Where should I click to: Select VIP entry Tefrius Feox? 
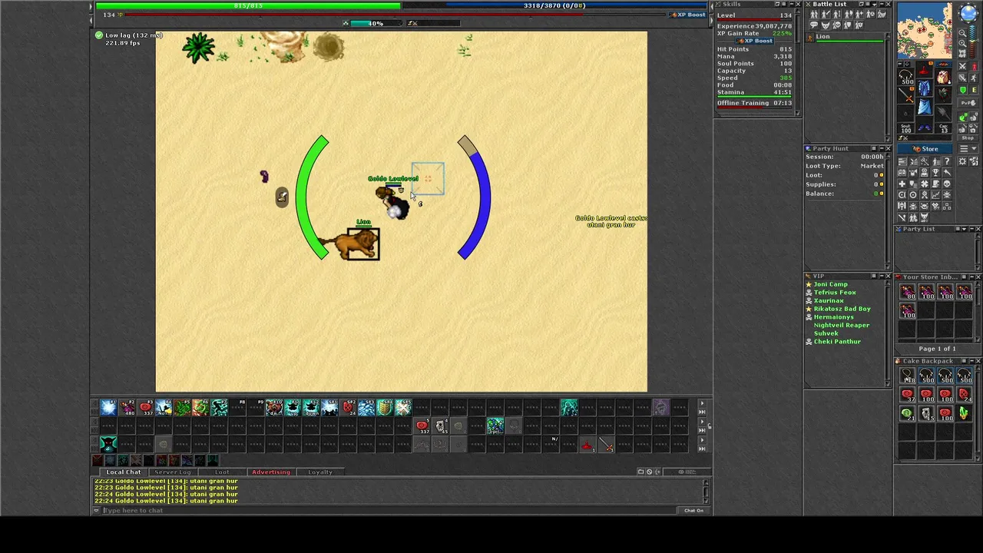[835, 293]
